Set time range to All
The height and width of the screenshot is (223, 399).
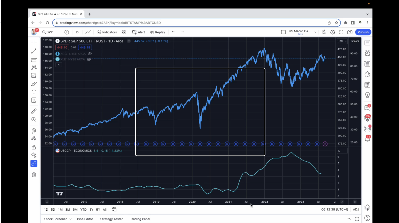(x=105, y=210)
